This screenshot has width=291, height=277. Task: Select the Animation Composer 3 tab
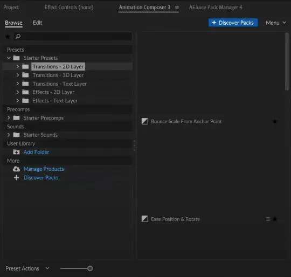144,7
